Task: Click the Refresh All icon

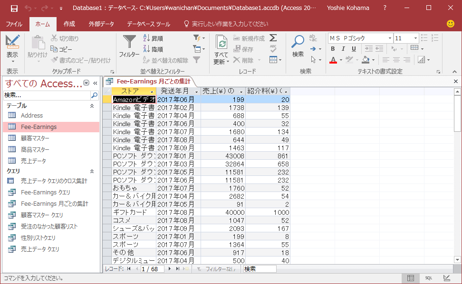Action: [x=221, y=44]
